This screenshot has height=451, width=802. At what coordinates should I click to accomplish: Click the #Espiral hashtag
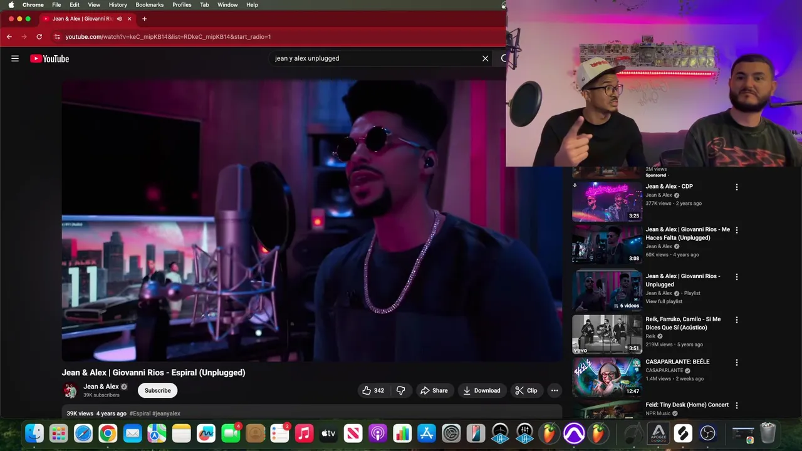(x=140, y=413)
